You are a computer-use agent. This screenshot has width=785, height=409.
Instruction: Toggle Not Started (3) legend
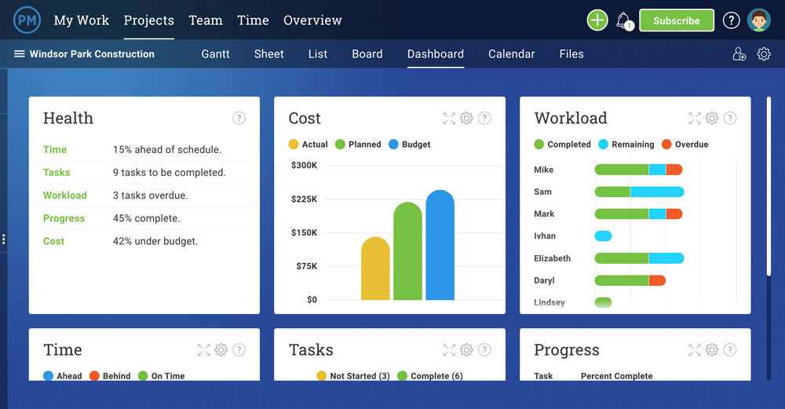pos(353,376)
